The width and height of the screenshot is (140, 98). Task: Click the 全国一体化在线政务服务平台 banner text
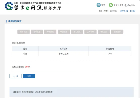tap(26, 3)
